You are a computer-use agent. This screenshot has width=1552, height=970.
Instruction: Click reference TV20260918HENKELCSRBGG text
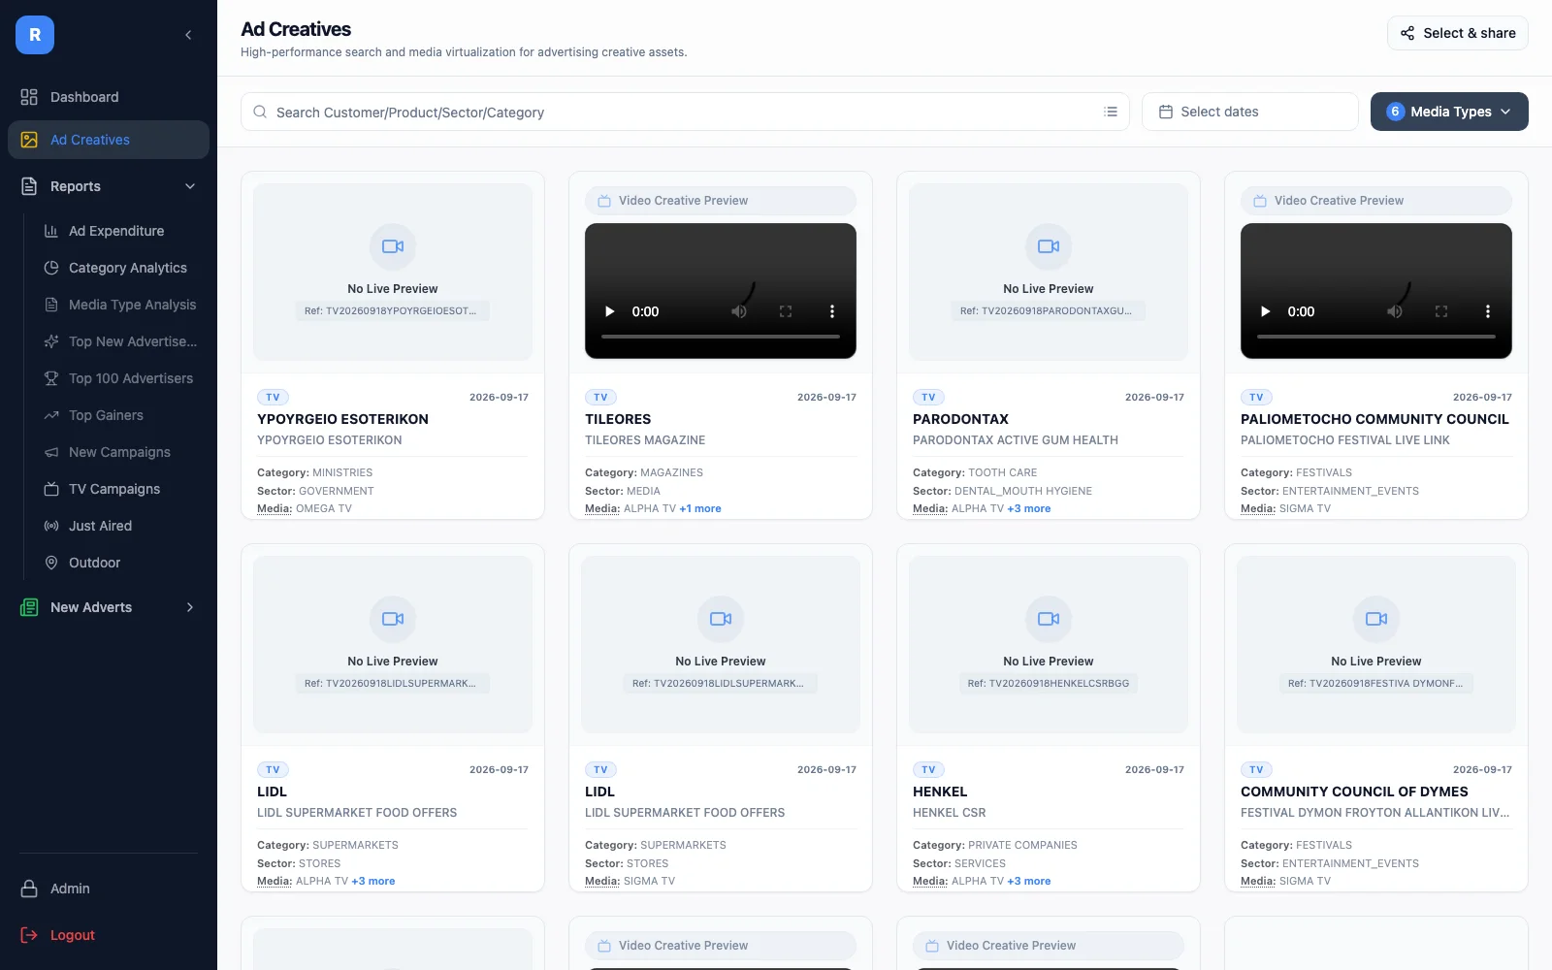[x=1049, y=683]
